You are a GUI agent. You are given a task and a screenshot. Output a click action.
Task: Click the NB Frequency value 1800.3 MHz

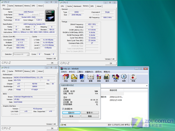click(107, 17)
